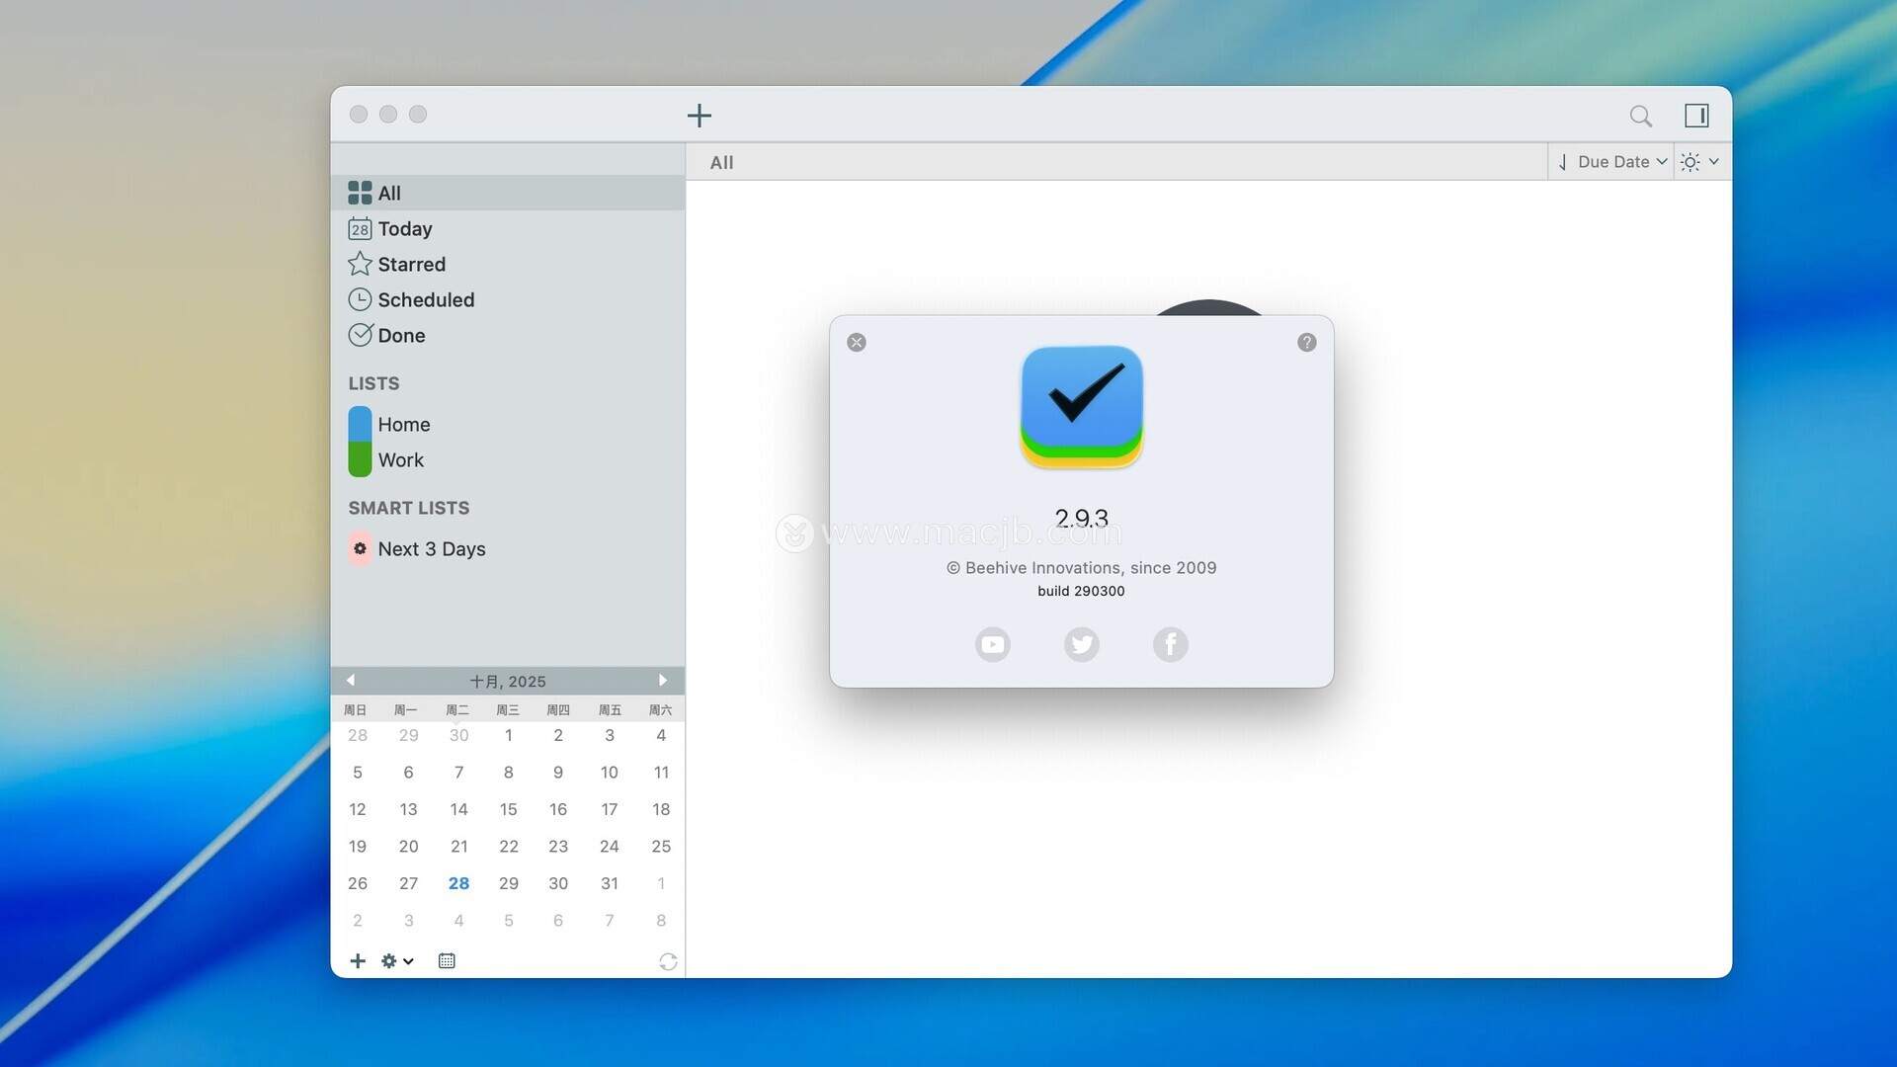This screenshot has width=1897, height=1067.
Task: Open the Work list
Action: tap(400, 460)
